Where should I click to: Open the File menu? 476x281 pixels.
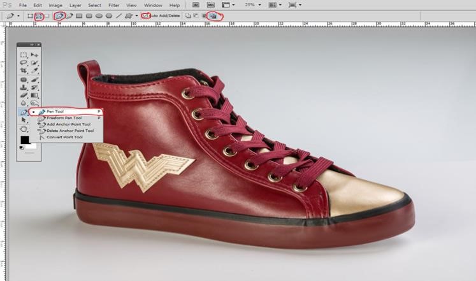tap(23, 5)
